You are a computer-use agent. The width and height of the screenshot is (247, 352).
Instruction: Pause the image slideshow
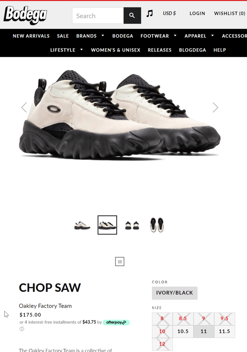[120, 261]
